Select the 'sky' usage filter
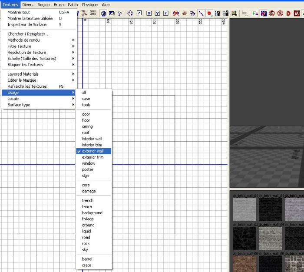 coord(94,249)
